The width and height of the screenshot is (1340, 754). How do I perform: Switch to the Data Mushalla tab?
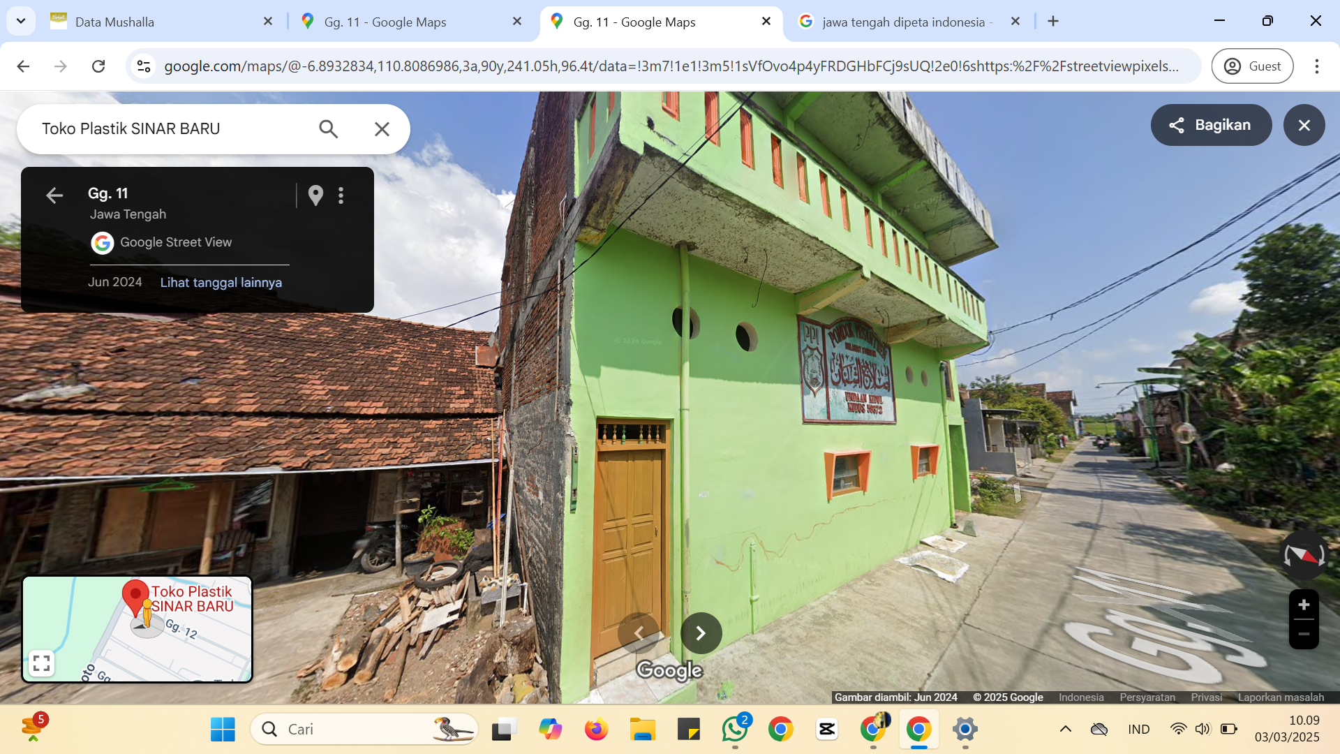point(162,22)
